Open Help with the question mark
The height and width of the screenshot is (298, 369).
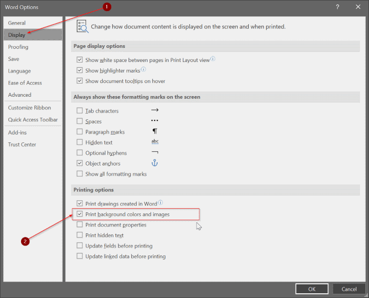click(x=337, y=7)
